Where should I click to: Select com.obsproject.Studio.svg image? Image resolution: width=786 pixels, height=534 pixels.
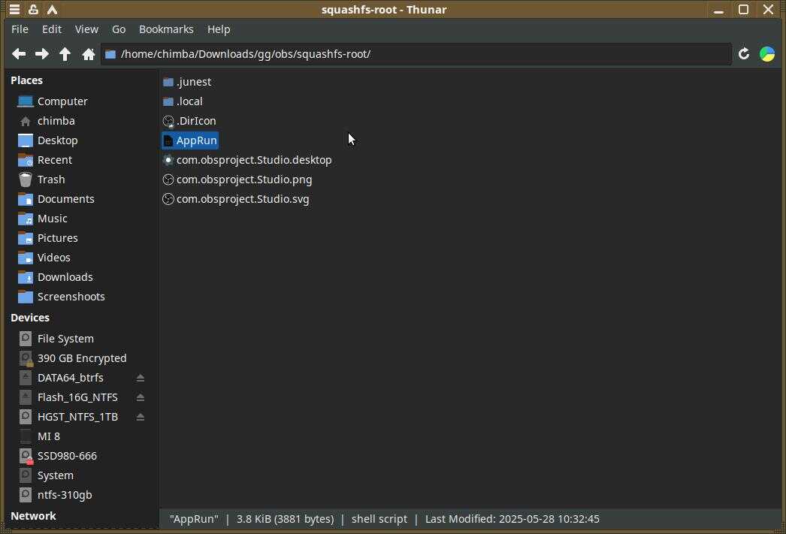pos(236,199)
